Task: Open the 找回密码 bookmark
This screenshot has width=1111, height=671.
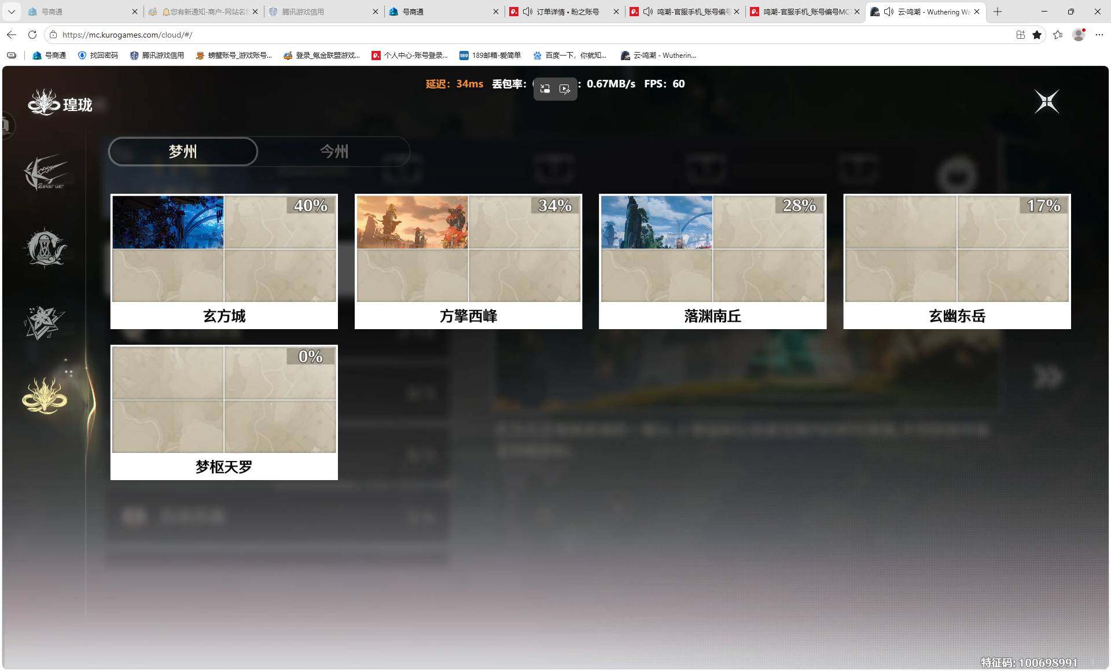Action: pyautogui.click(x=98, y=56)
